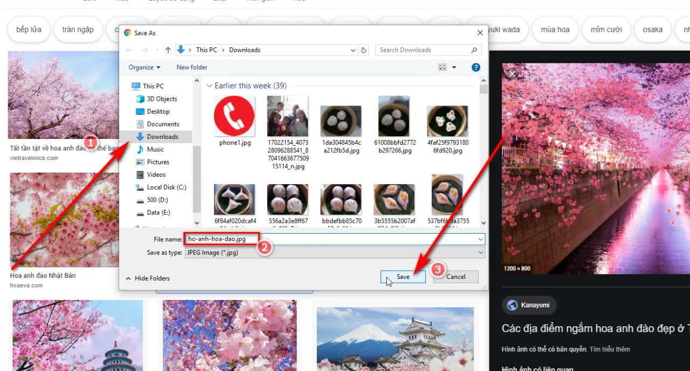Select the 6f84af020dcaf4 thumbnail file

(234, 205)
